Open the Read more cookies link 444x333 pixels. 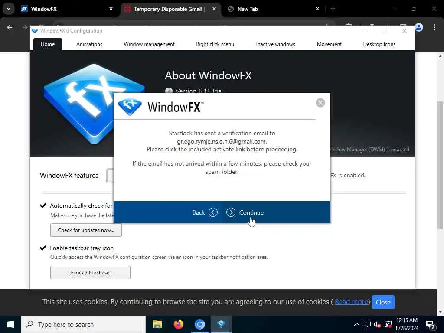point(351,302)
